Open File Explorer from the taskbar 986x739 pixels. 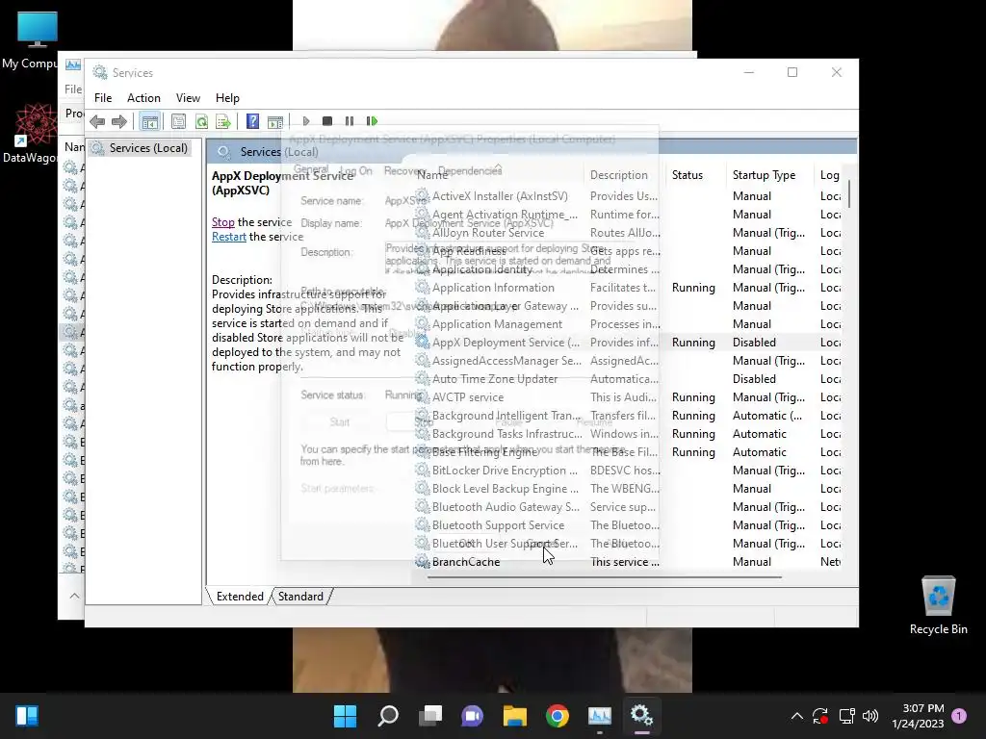click(514, 716)
